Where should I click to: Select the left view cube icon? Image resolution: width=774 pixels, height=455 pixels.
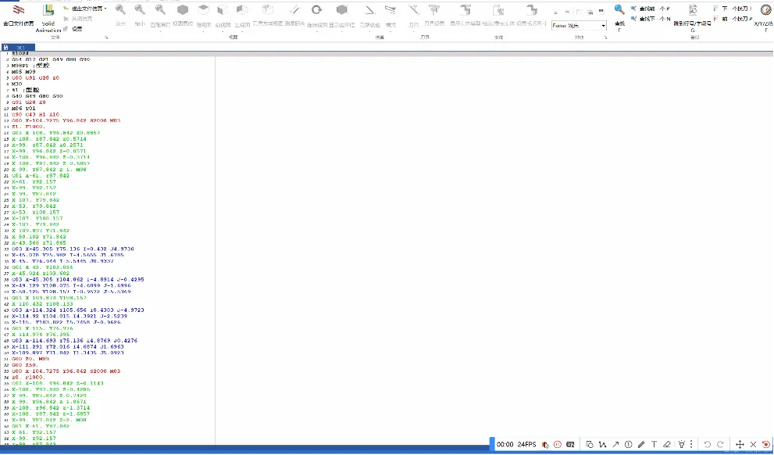pos(242,10)
